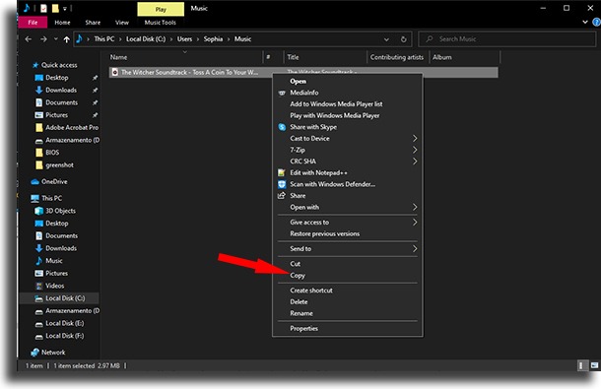Image resolution: width=601 pixels, height=389 pixels.
Task: Select Local Disk (F:) in sidebar
Action: click(64, 336)
